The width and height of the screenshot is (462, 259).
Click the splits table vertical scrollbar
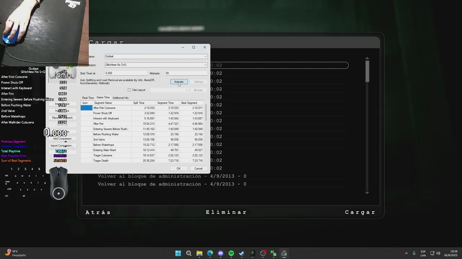tap(206, 113)
